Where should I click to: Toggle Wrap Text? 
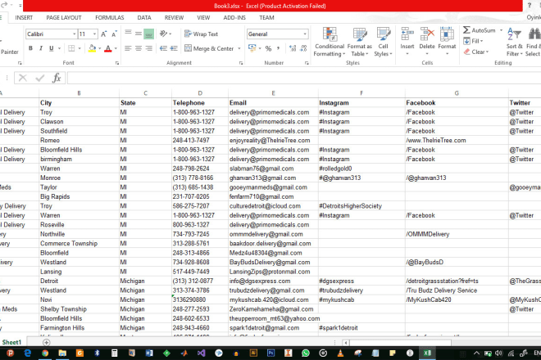201,34
